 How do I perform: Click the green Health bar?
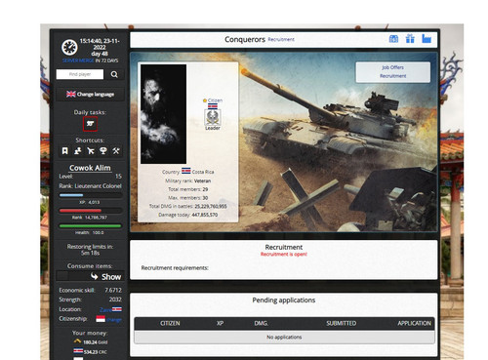[91, 225]
